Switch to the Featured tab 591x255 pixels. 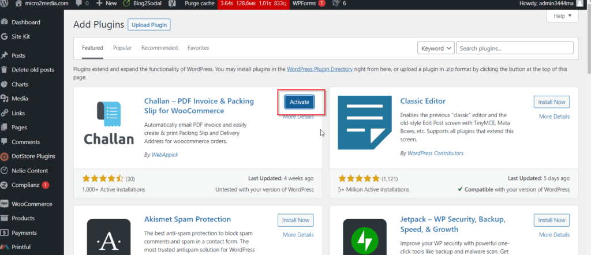tap(92, 48)
